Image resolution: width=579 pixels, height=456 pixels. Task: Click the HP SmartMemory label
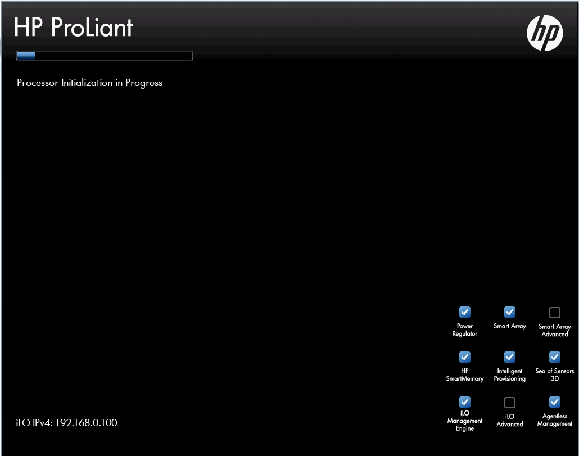click(464, 375)
